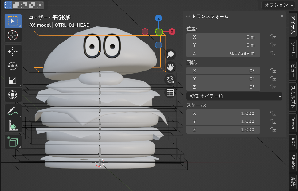This screenshot has width=298, height=191.
Task: Select the Box Select tool
Action: (x=13, y=21)
